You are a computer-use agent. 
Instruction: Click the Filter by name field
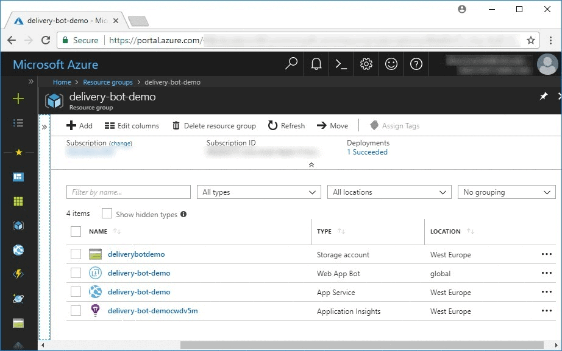coord(129,192)
